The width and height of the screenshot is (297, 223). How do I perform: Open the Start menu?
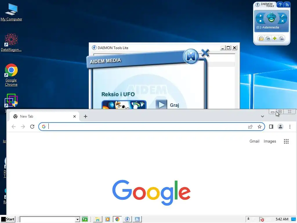pyautogui.click(x=8, y=219)
